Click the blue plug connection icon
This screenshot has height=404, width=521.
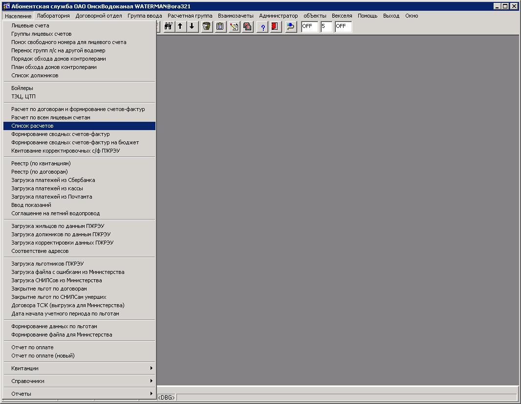tap(291, 26)
